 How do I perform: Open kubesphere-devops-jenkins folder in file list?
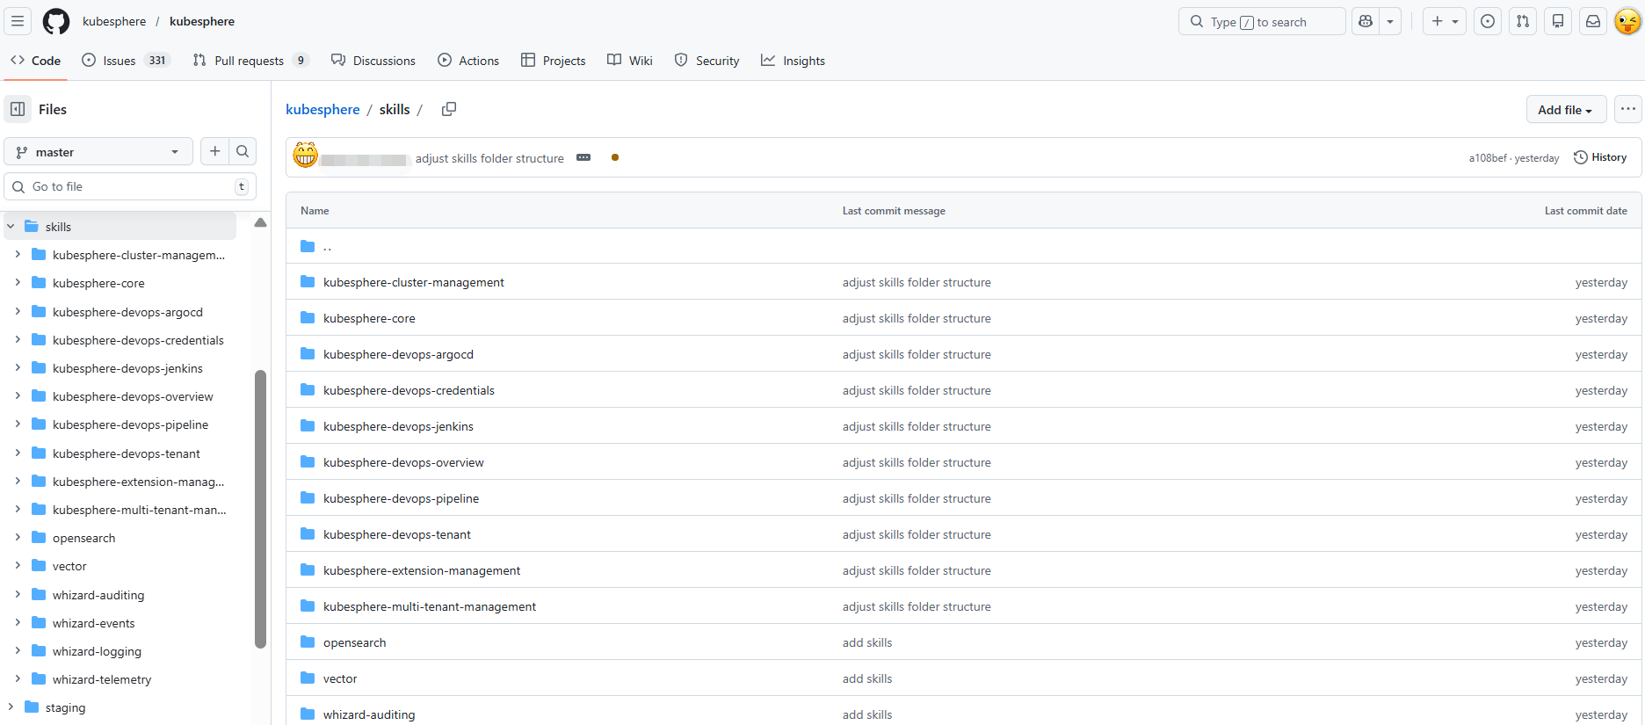398,426
